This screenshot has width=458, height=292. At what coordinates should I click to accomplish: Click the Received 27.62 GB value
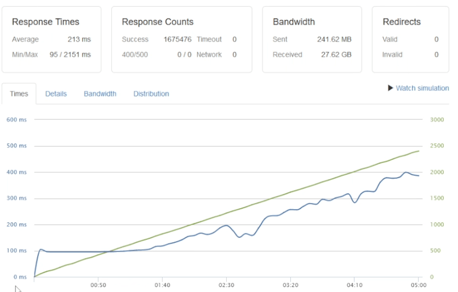tap(336, 55)
